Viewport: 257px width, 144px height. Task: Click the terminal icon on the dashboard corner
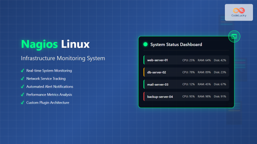click(x=234, y=36)
